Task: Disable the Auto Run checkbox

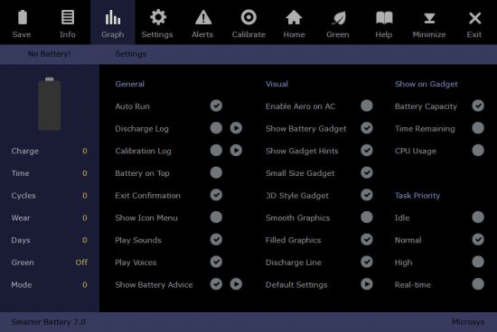Action: click(216, 106)
